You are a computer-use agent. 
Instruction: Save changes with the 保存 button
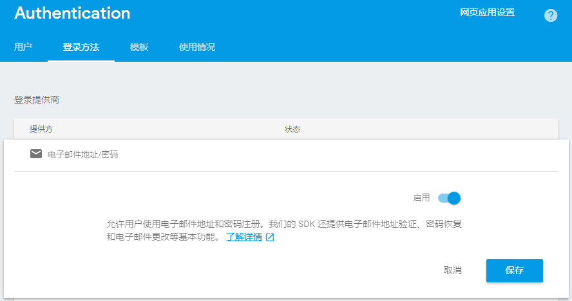click(514, 271)
